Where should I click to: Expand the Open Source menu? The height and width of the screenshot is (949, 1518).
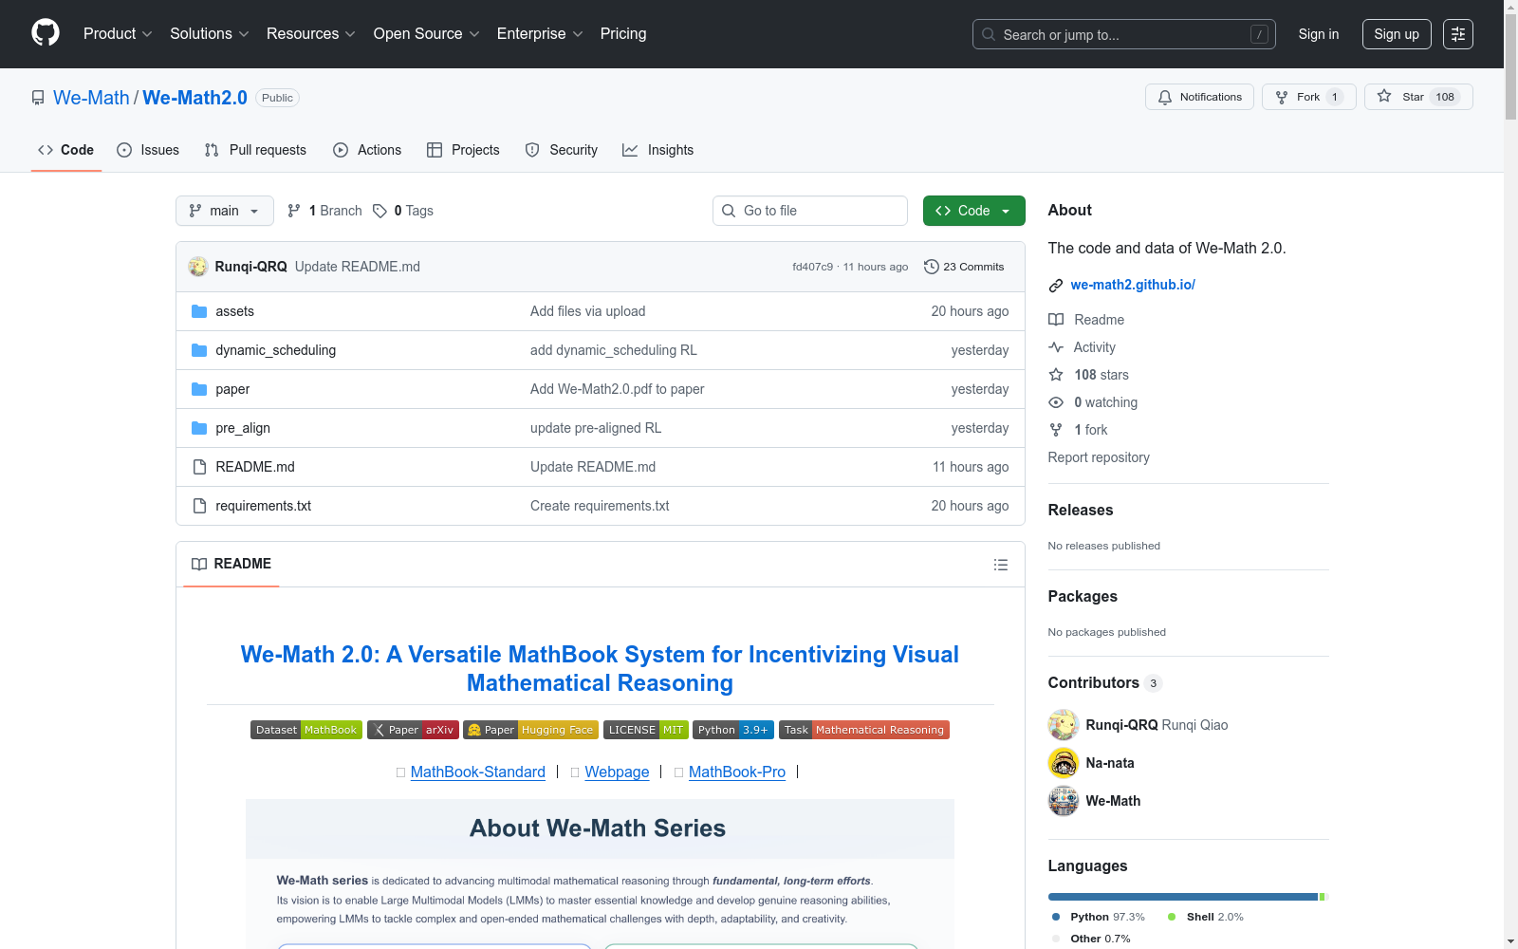pyautogui.click(x=427, y=34)
